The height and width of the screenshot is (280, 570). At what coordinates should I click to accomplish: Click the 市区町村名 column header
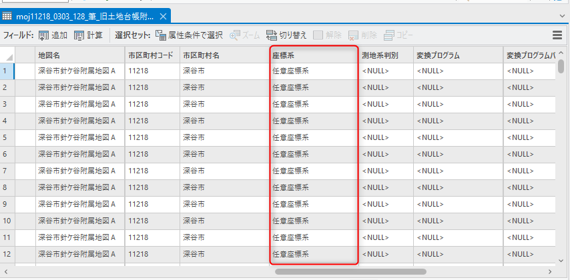tap(224, 55)
